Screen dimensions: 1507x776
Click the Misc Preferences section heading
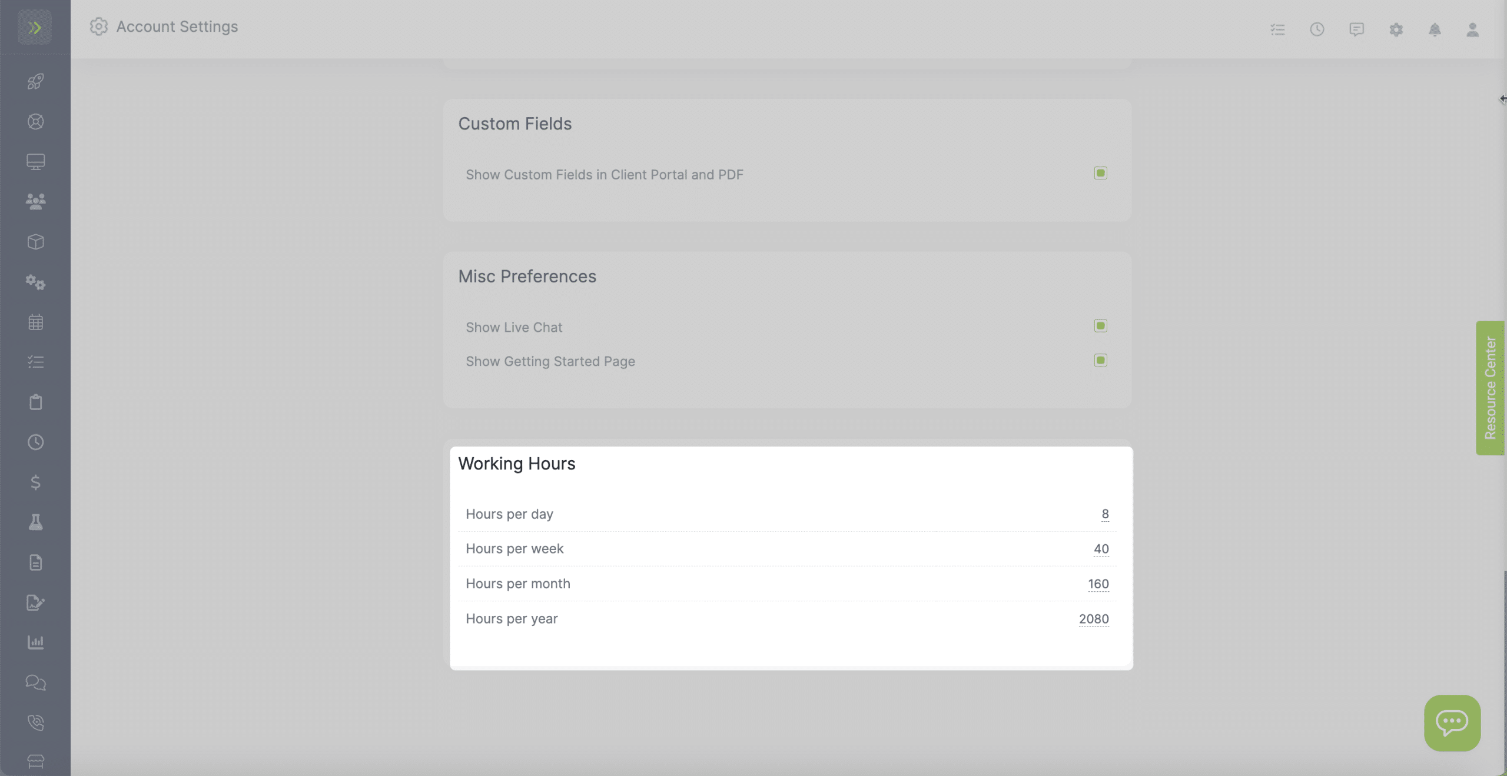(527, 277)
